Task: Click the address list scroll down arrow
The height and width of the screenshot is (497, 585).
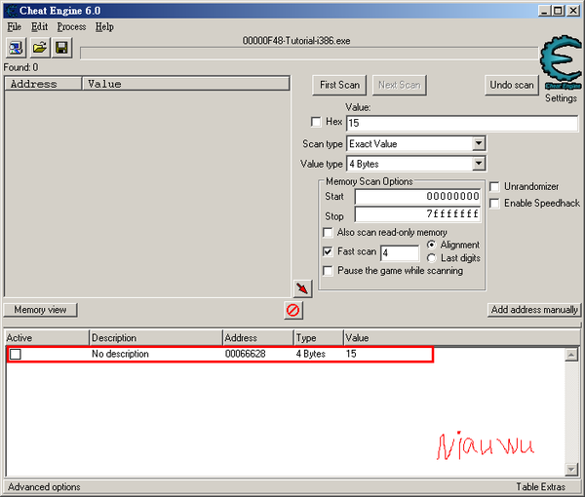Action: (571, 469)
